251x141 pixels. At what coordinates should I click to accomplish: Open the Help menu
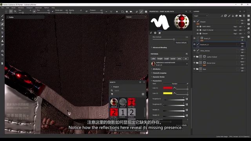point(53,8)
